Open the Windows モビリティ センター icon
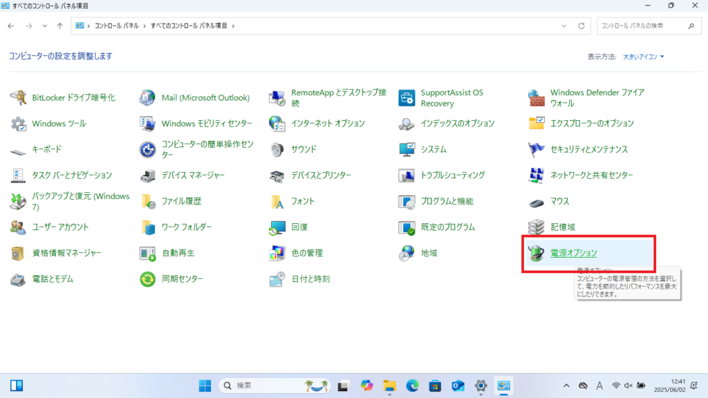Viewport: 708px width, 398px height. [148, 124]
